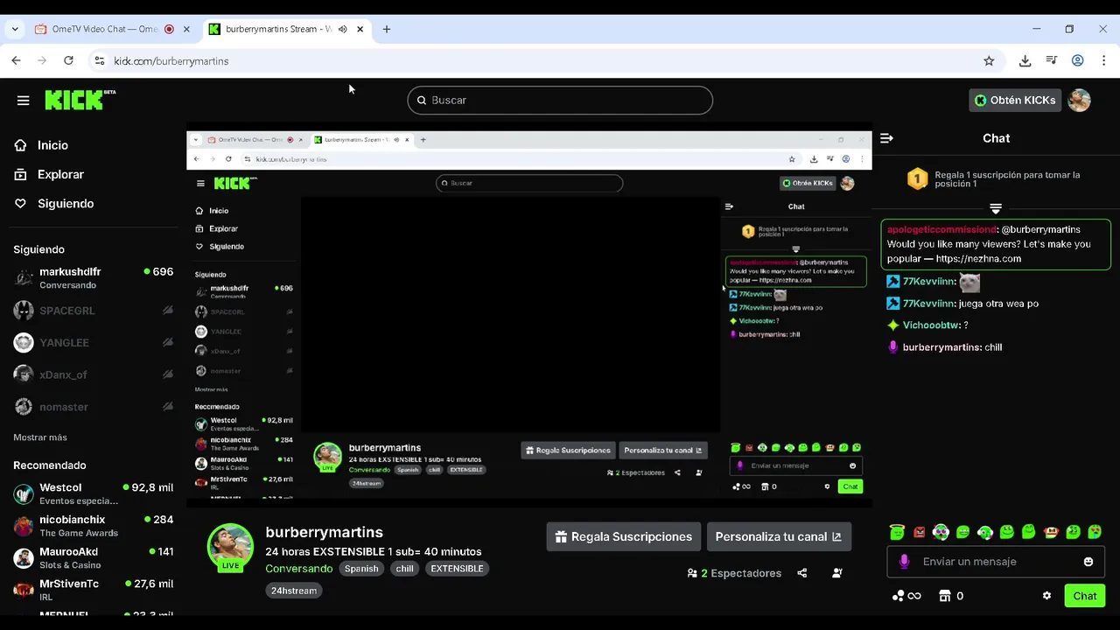Click the EXTENSIBLE tag
This screenshot has width=1120, height=630.
click(x=457, y=569)
